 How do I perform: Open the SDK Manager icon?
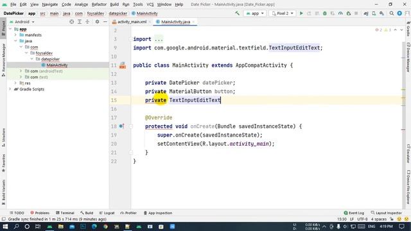point(381,13)
